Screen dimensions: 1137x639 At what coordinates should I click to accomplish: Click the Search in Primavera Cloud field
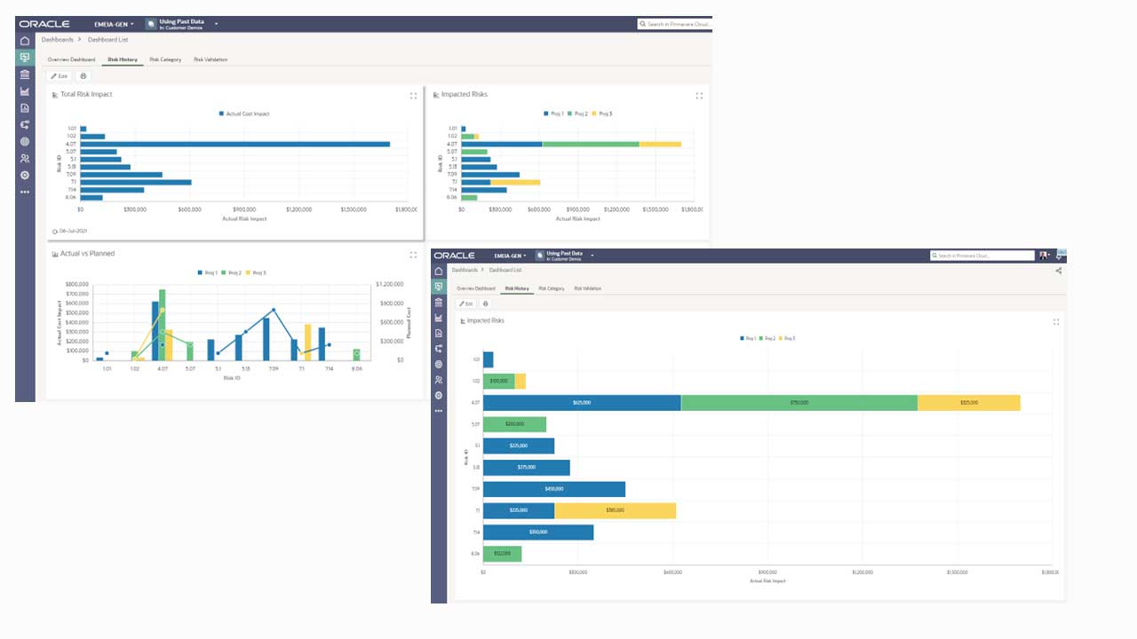click(673, 24)
